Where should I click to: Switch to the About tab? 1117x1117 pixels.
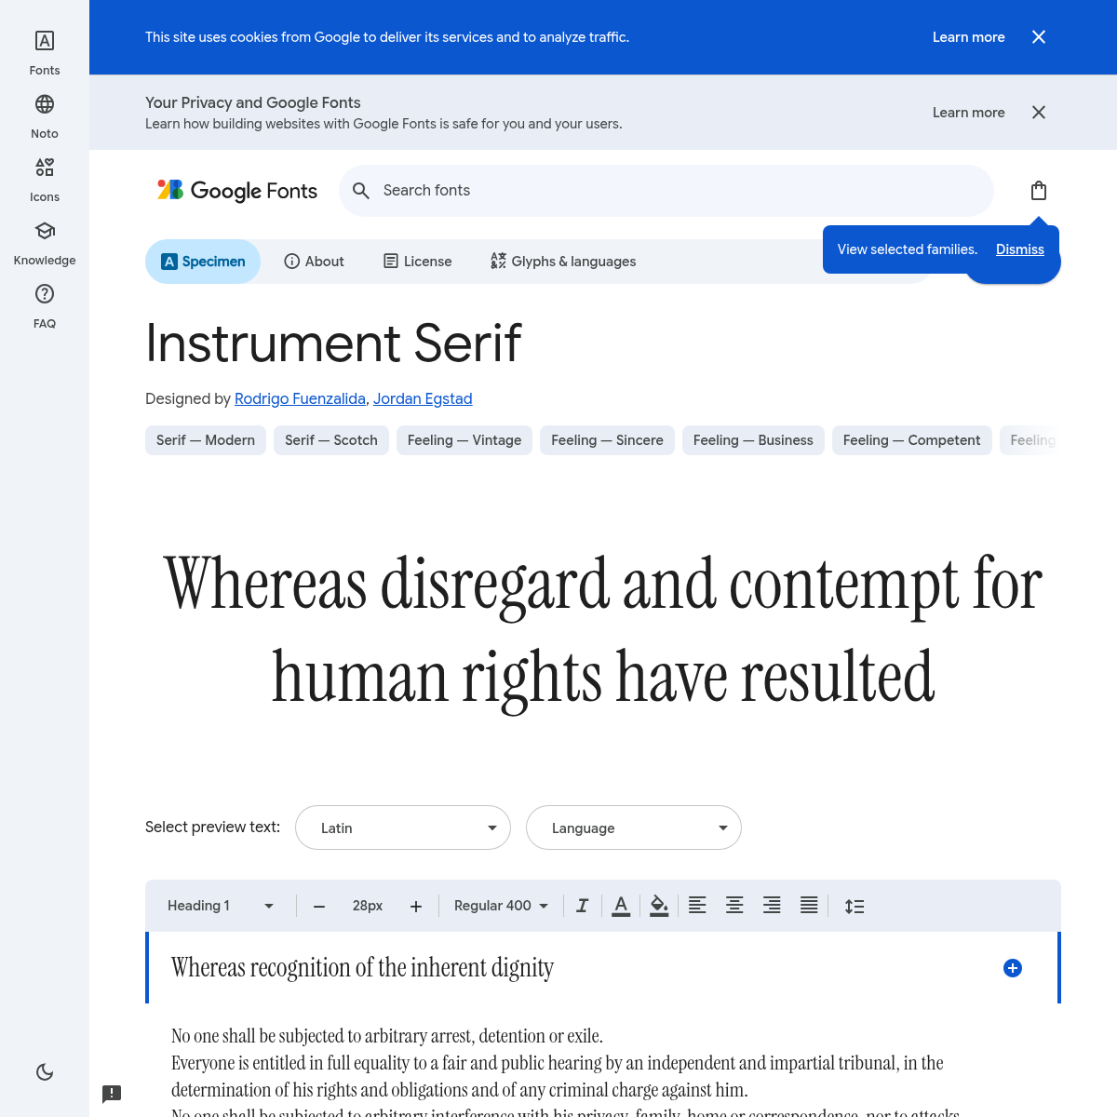(314, 262)
